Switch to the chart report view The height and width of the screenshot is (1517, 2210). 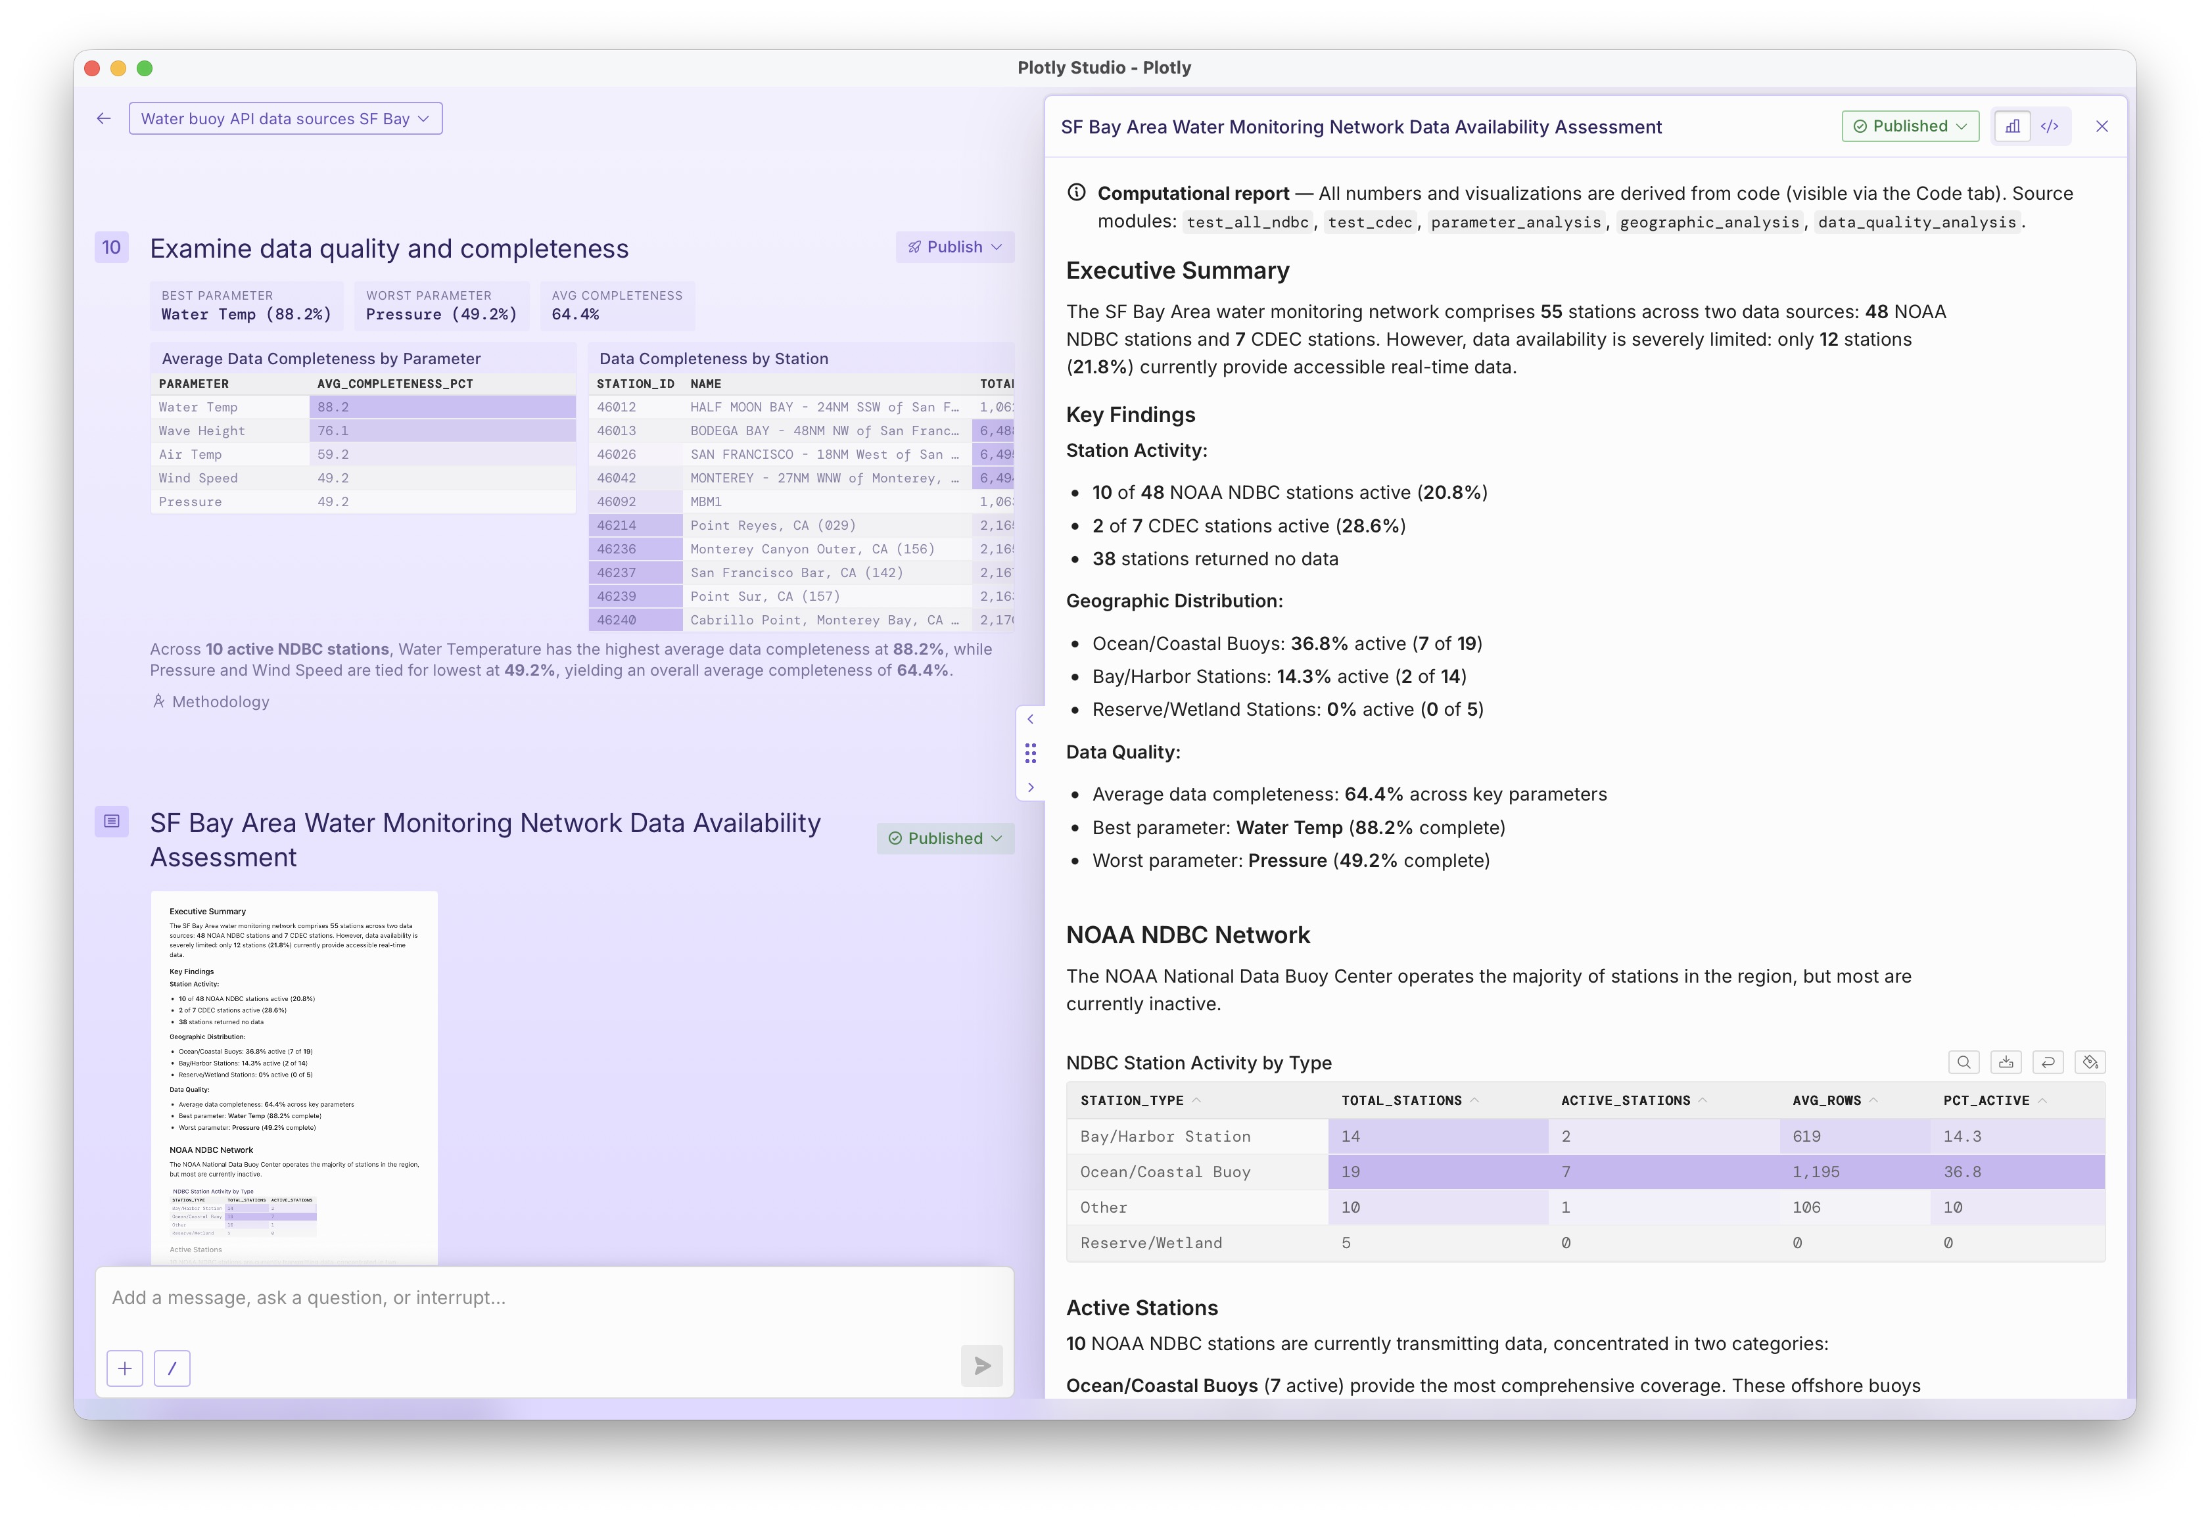click(2012, 126)
